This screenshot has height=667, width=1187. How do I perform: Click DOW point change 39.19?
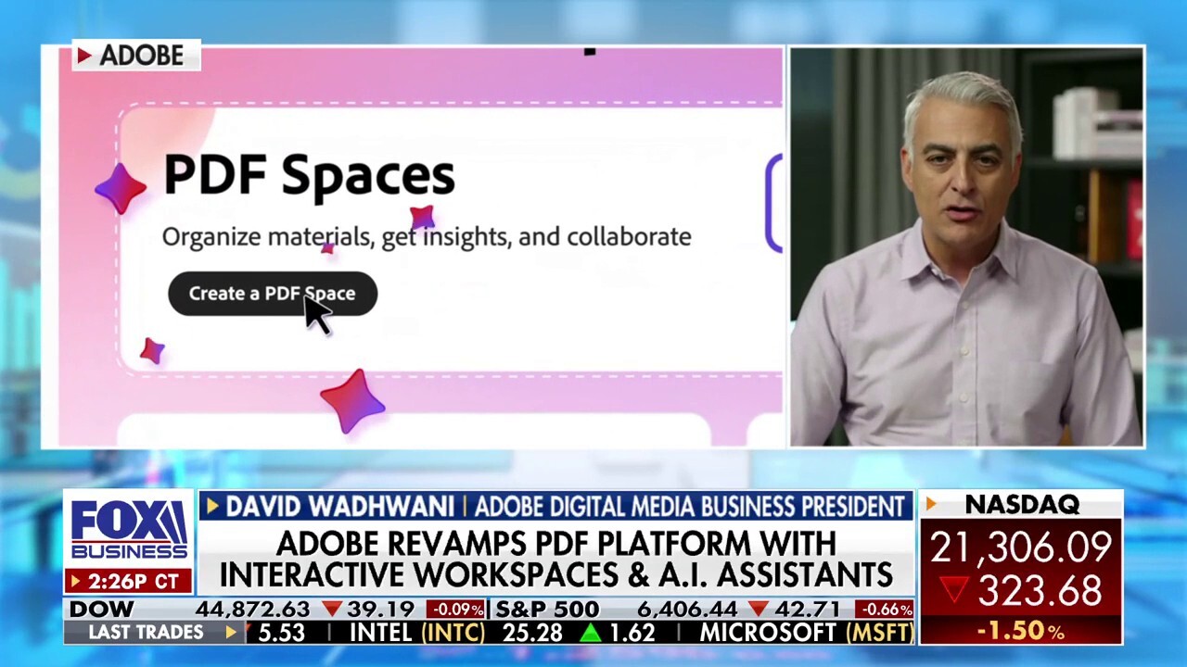[382, 610]
